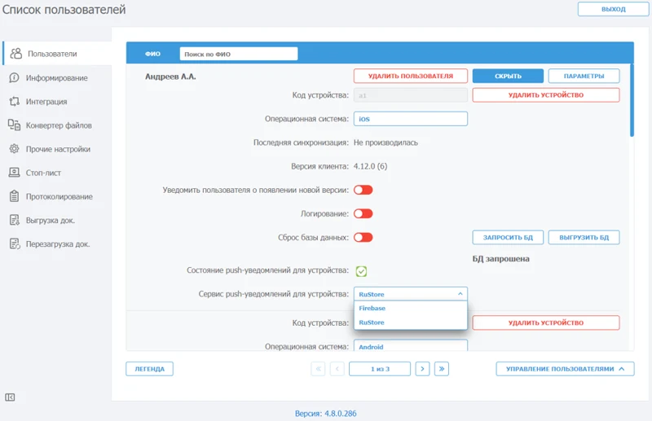The width and height of the screenshot is (652, 421).
Task: Toggle the Сброс базы данных switch
Action: (363, 237)
